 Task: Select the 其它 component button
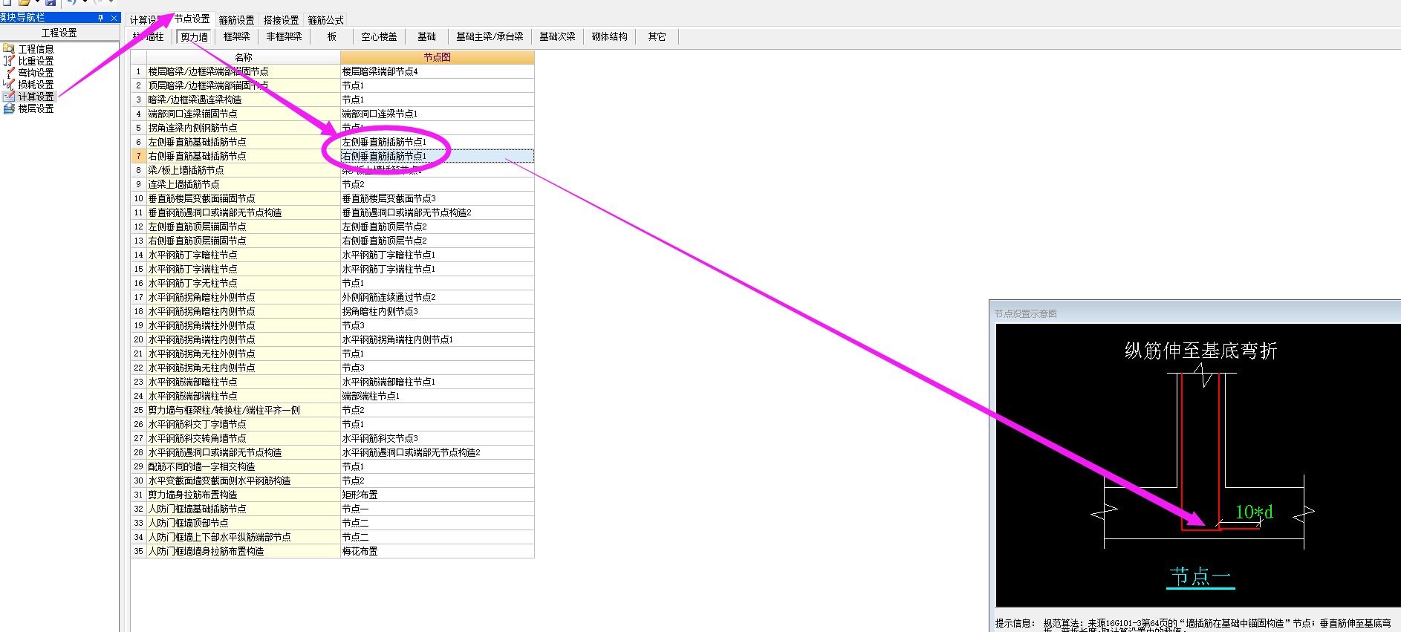pos(657,36)
